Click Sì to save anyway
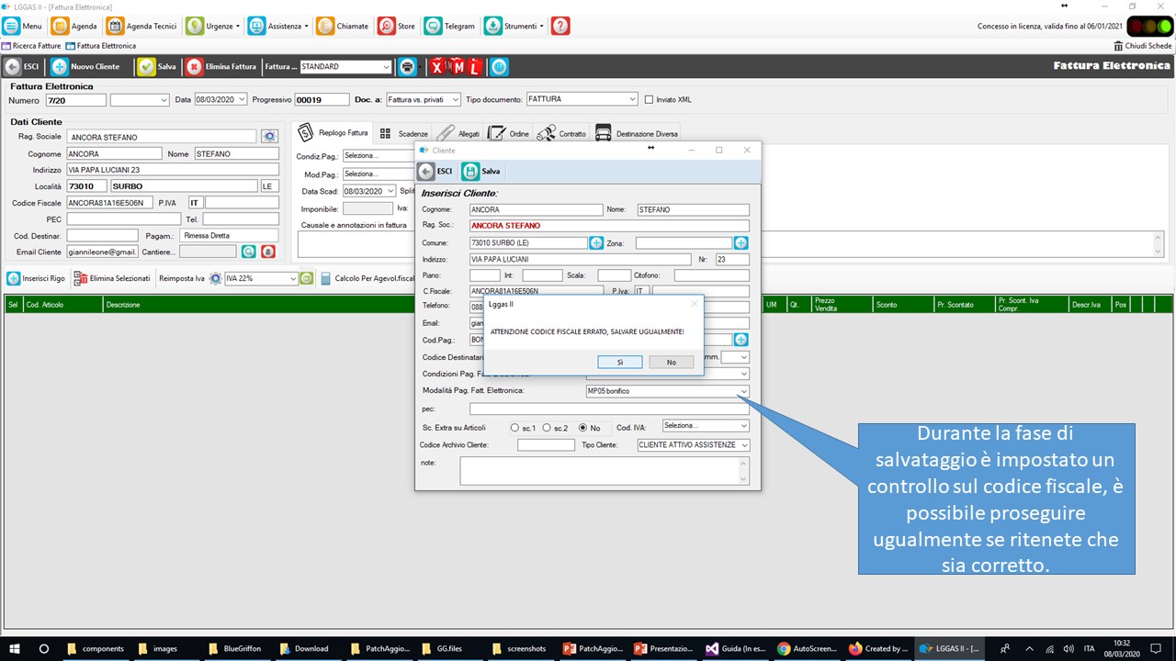This screenshot has height=661, width=1176. tap(620, 363)
